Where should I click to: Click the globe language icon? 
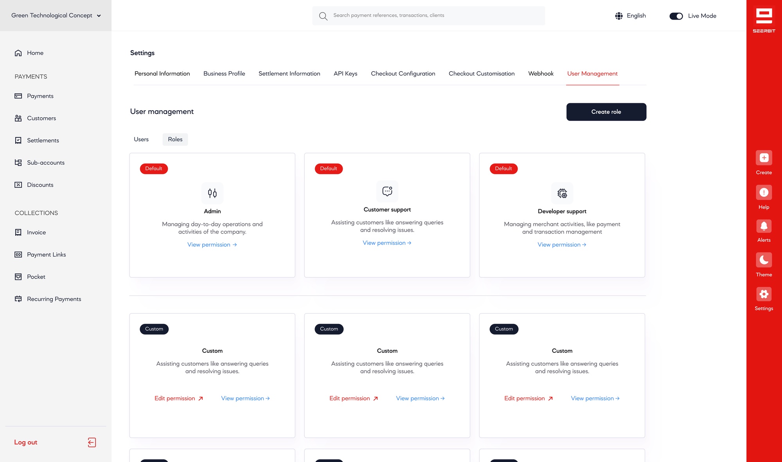619,16
